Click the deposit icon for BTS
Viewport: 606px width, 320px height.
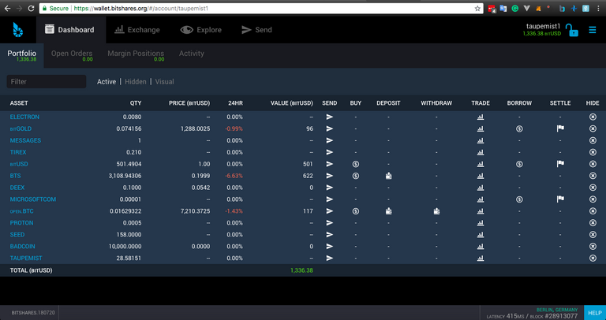(388, 176)
